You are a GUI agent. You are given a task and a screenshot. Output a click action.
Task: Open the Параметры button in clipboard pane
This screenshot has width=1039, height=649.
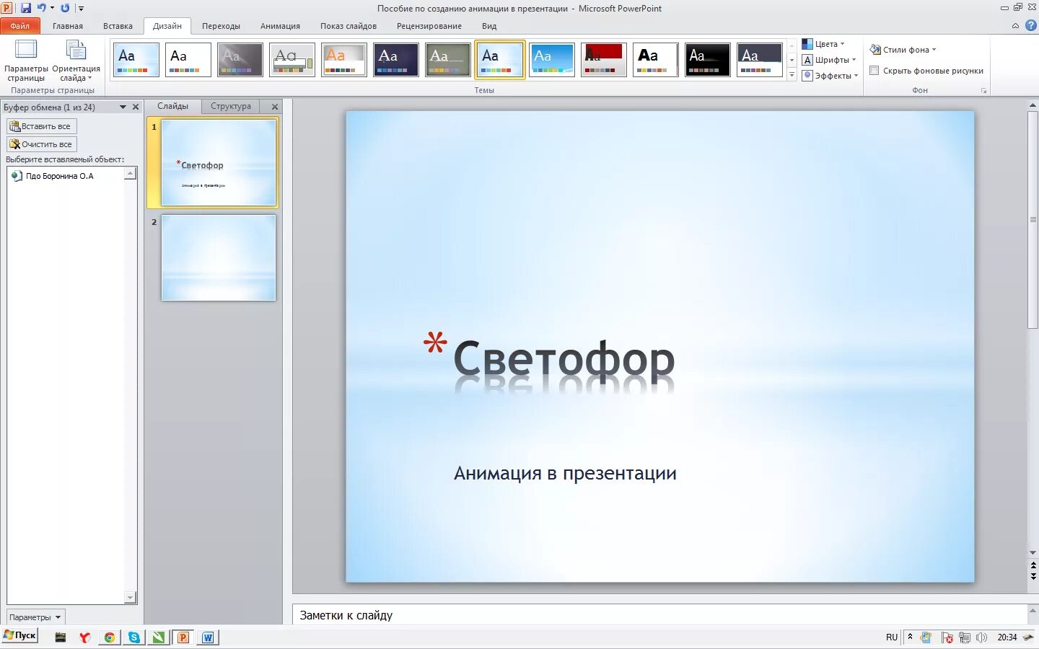[35, 617]
